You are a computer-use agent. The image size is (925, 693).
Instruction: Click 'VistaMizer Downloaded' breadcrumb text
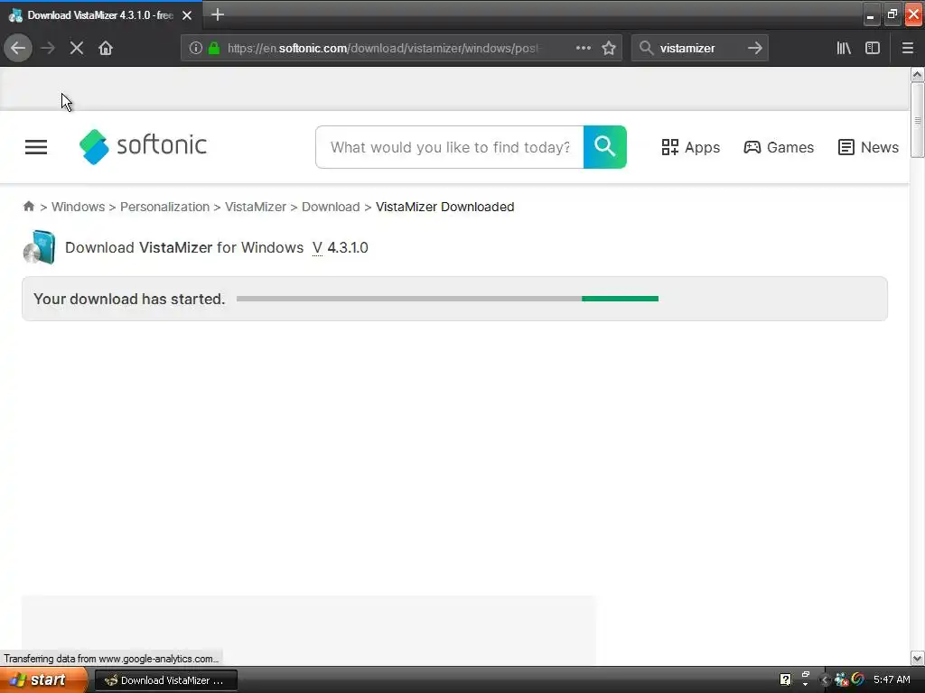(444, 207)
